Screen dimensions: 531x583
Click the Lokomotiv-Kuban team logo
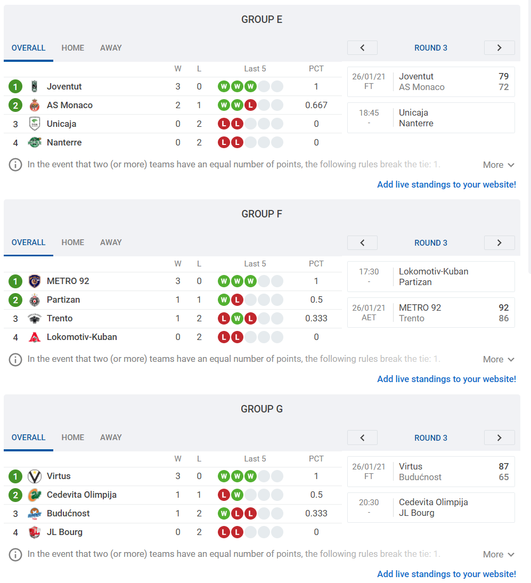click(x=34, y=337)
